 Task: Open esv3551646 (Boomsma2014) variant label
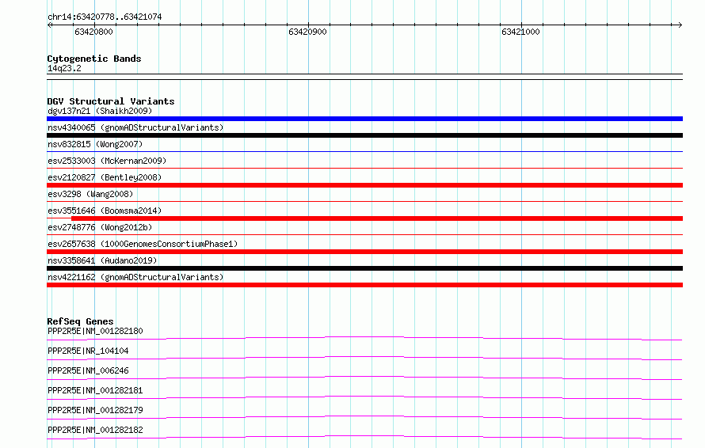pos(105,211)
